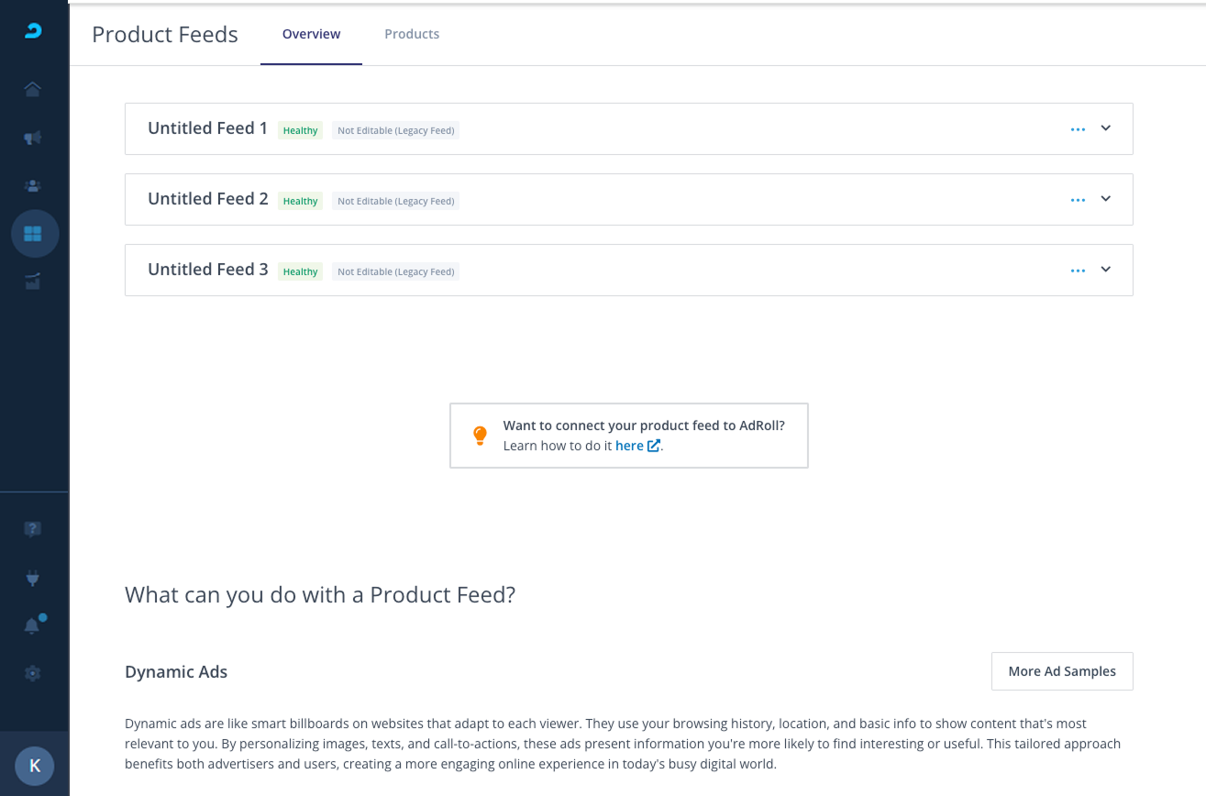Open the notifications bell icon
This screenshot has height=796, width=1206.
click(x=33, y=625)
